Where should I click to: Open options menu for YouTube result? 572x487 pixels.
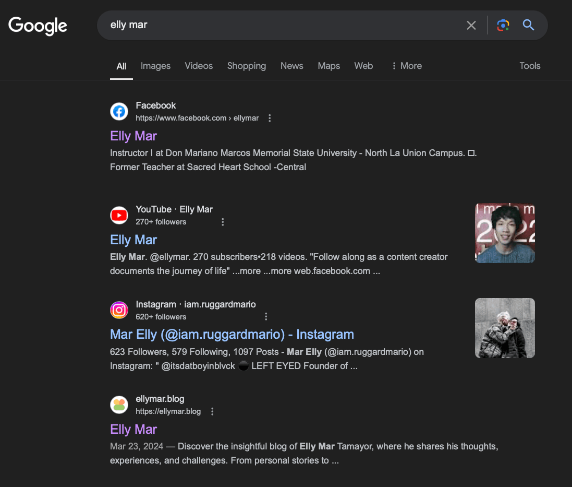click(223, 222)
